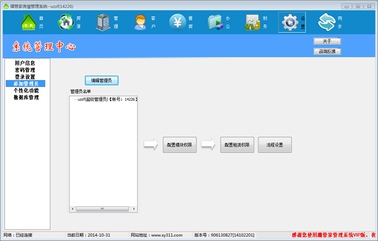This screenshot has height=241, width=378.
Task: Open the 流程设置 button
Action: (275, 145)
